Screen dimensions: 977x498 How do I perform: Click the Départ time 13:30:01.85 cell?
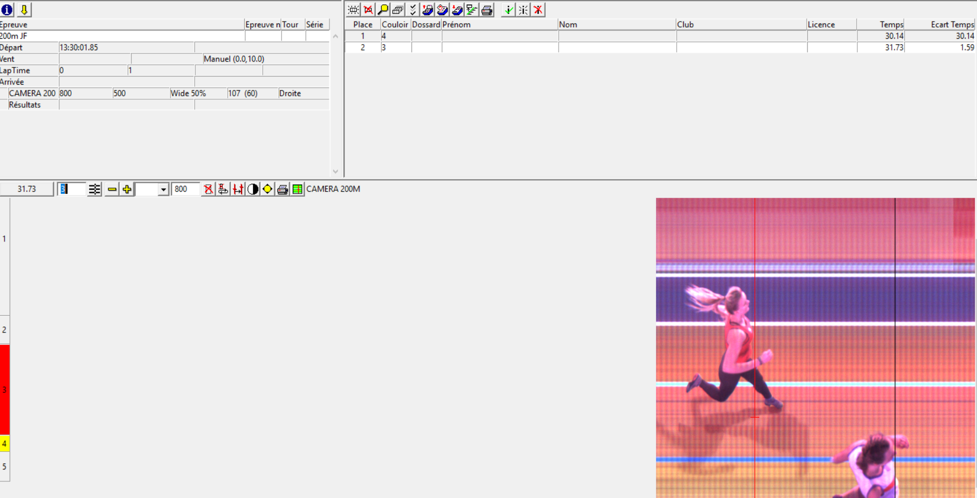126,47
